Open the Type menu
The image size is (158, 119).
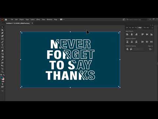coord(27,20)
